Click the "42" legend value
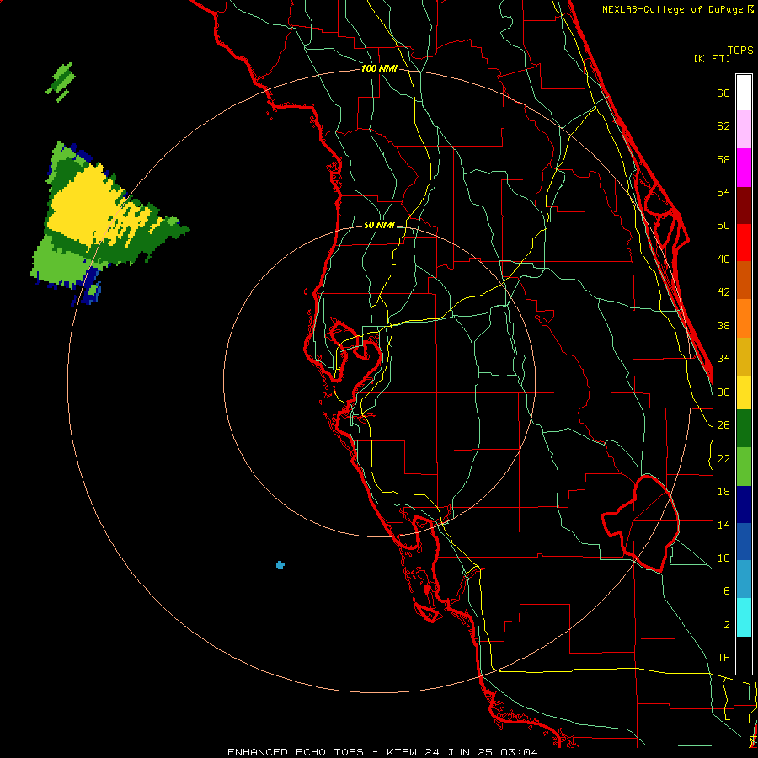This screenshot has height=758, width=758. point(723,291)
